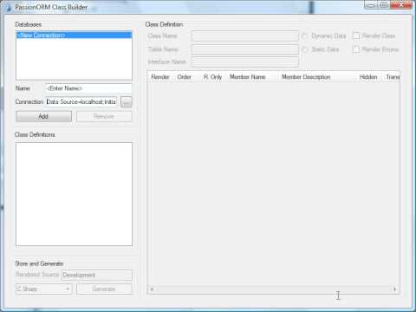Viewport: 416px width, 312px height.
Task: Enable the Render Class checkbox
Action: (x=356, y=36)
